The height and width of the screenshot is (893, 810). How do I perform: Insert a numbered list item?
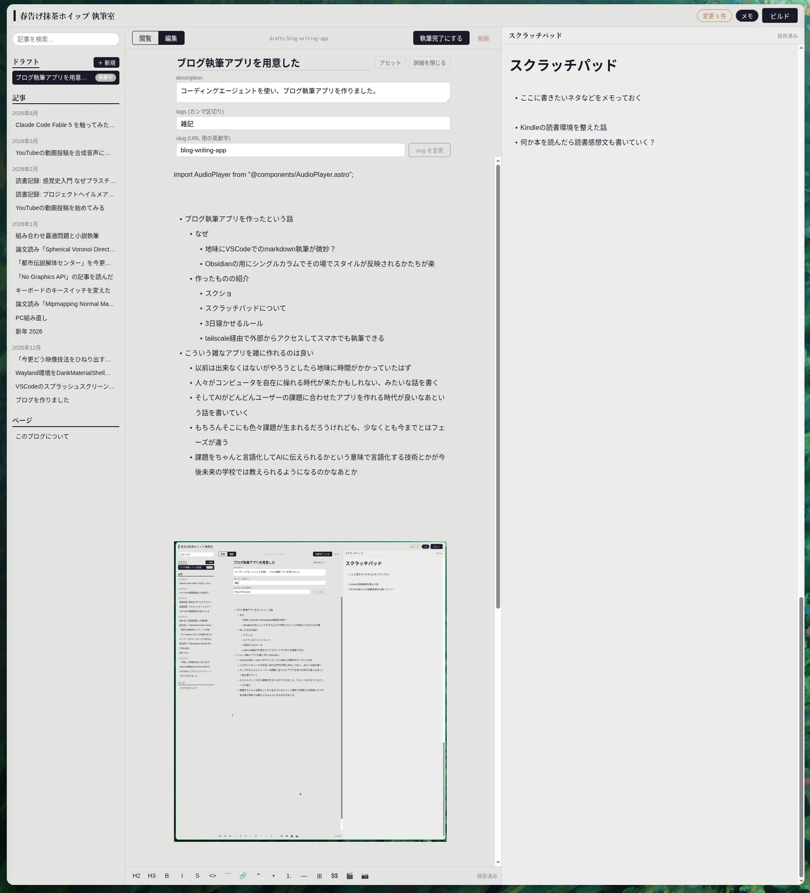[x=289, y=876]
